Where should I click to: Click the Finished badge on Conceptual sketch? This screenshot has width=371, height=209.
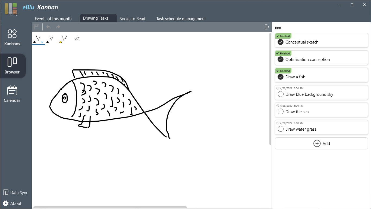(283, 36)
